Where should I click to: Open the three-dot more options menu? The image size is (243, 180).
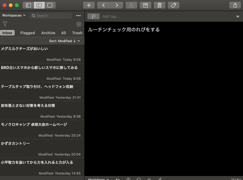tap(78, 16)
